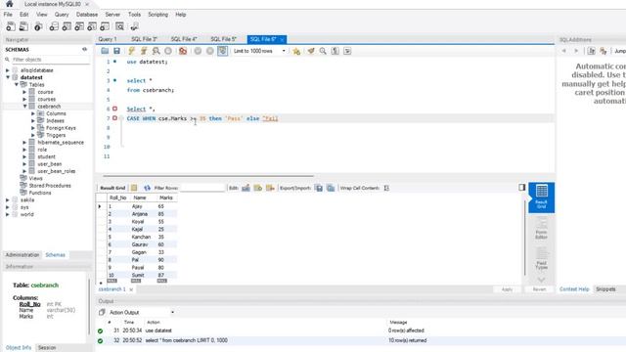Expand the Columns node under csebranch
This screenshot has width=626, height=352.
[x=33, y=113]
